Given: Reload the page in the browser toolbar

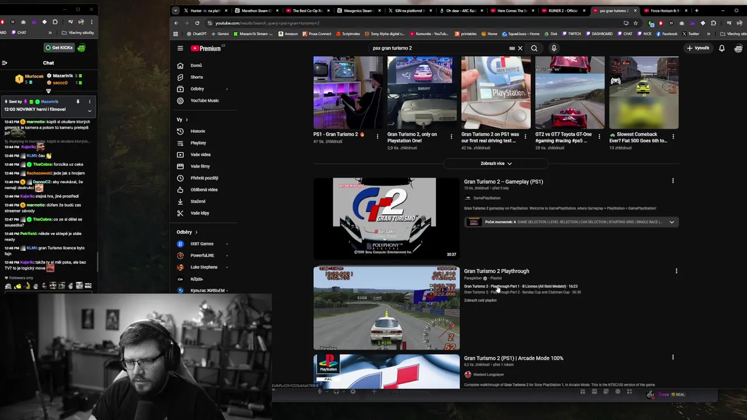Looking at the screenshot, I should click(197, 23).
